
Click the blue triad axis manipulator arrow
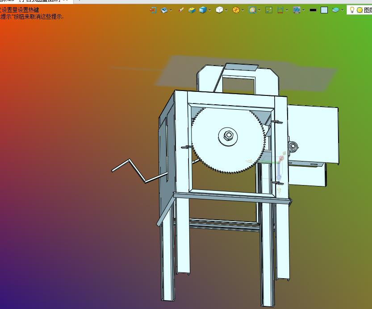point(279,172)
